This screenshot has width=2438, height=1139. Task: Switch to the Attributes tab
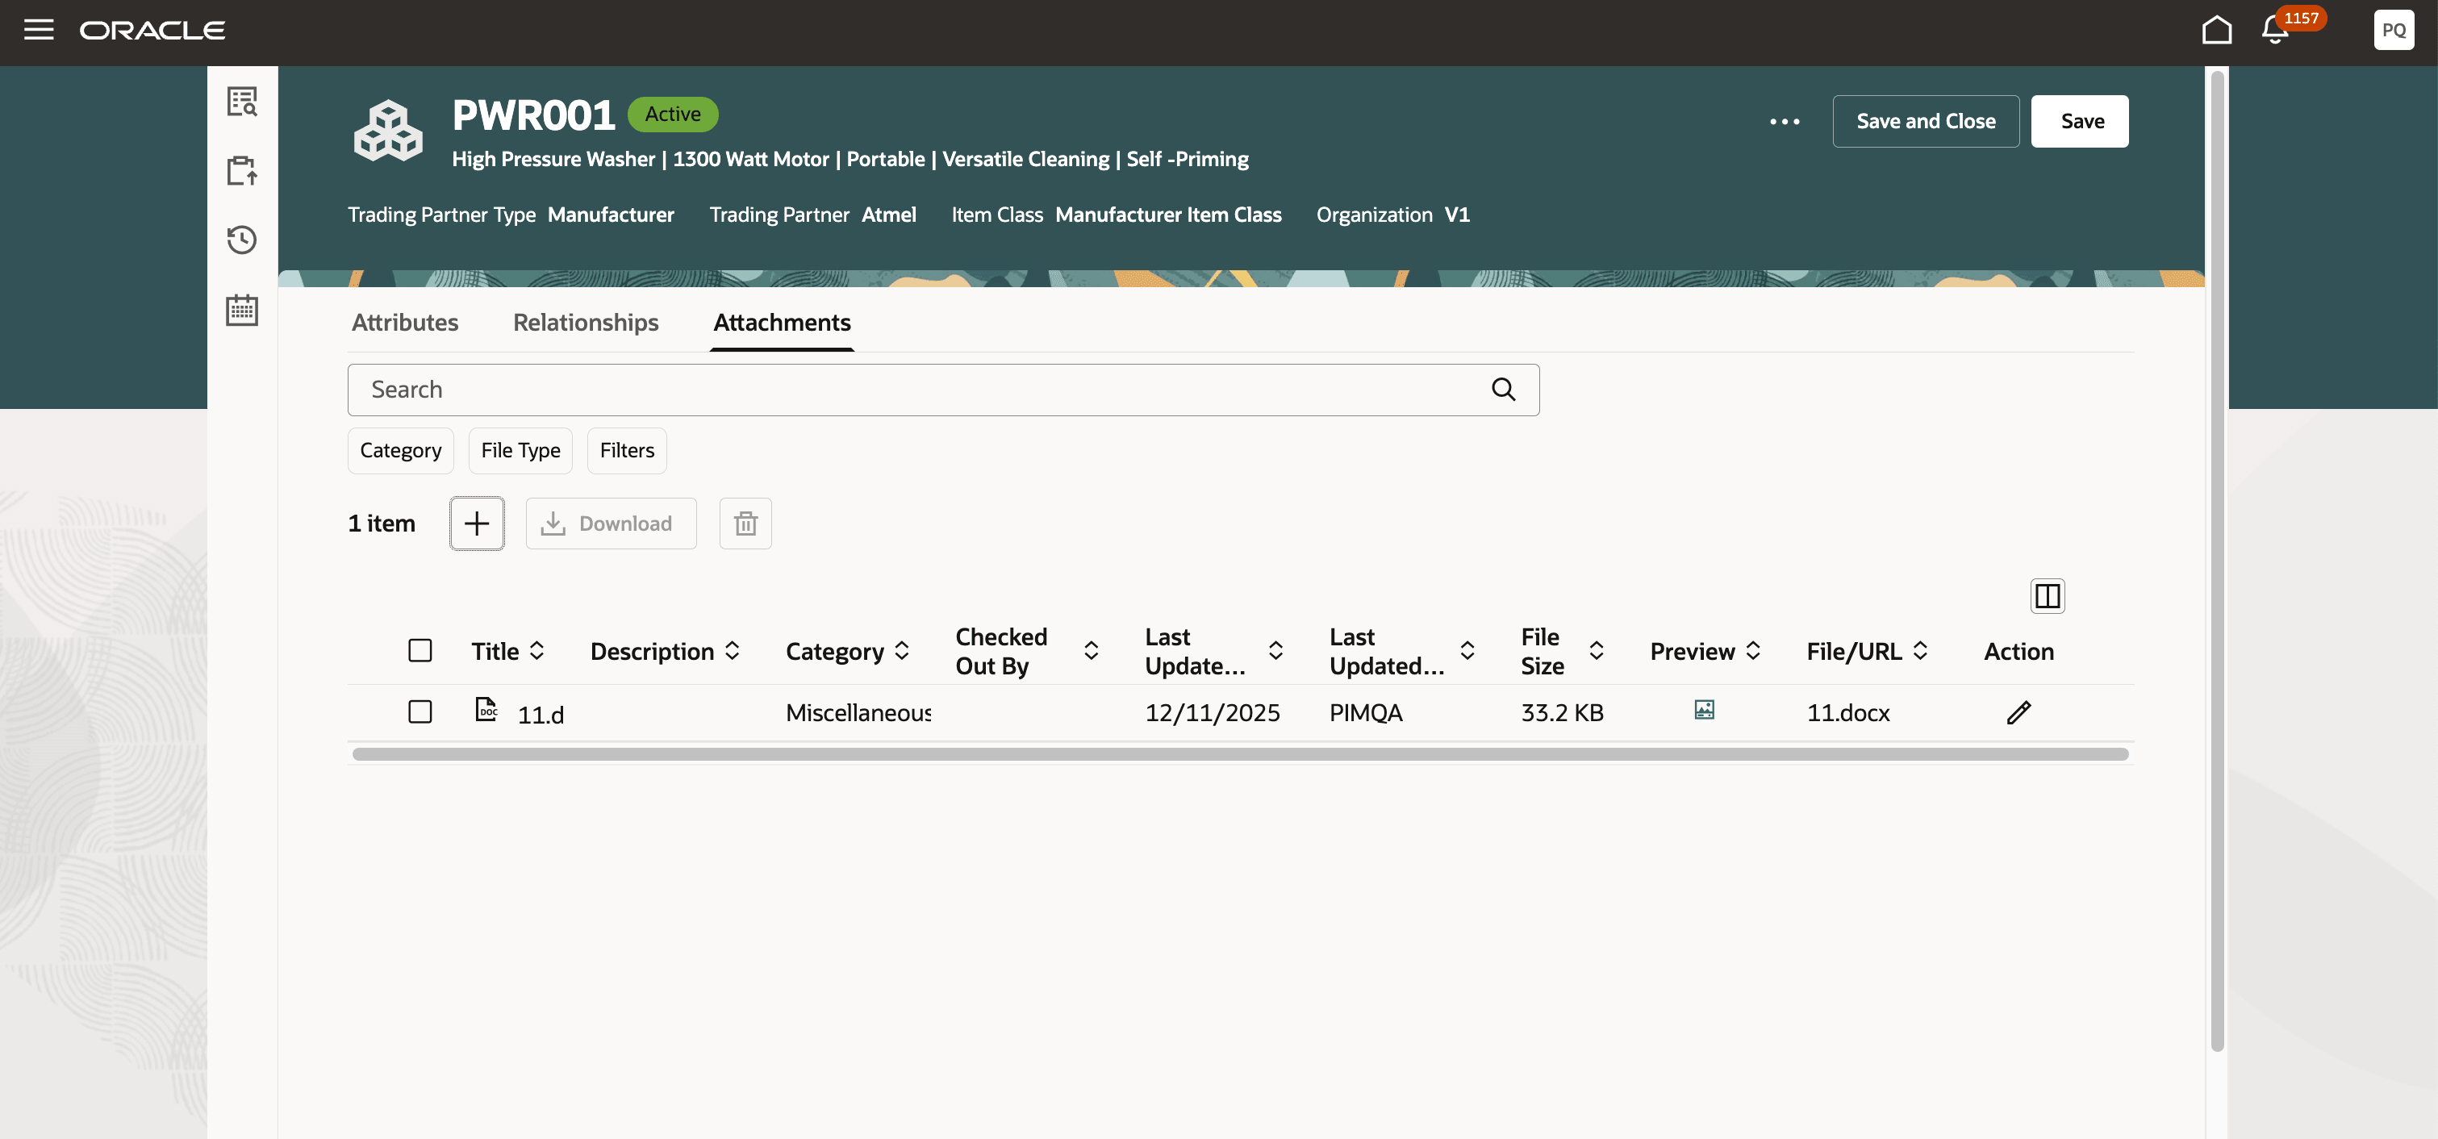click(405, 323)
